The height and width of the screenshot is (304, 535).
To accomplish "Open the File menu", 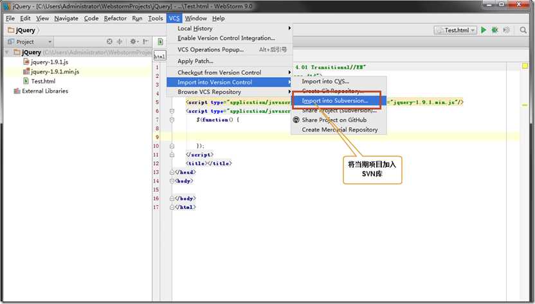I will [10, 19].
